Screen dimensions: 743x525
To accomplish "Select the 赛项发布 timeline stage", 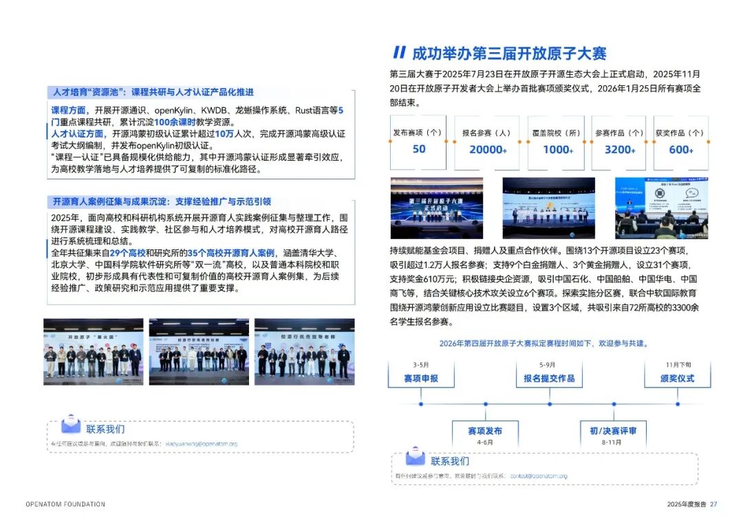I will pos(485,431).
